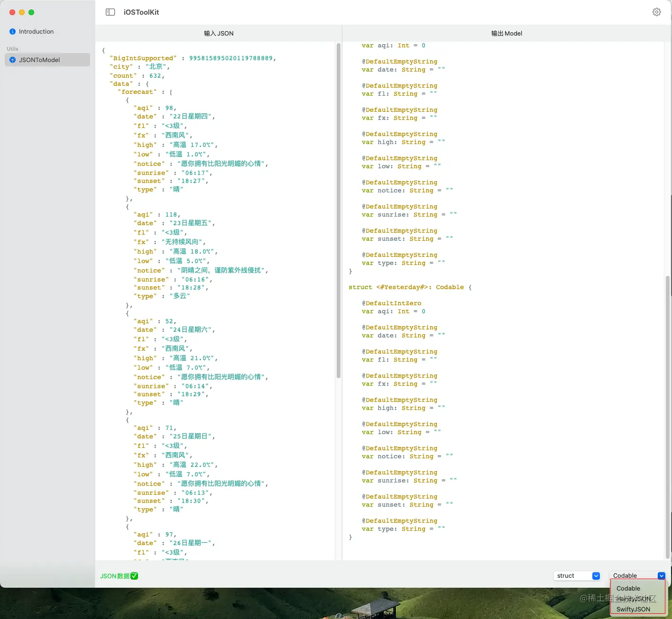Click the yellow window minimize button
672x619 pixels.
(22, 12)
